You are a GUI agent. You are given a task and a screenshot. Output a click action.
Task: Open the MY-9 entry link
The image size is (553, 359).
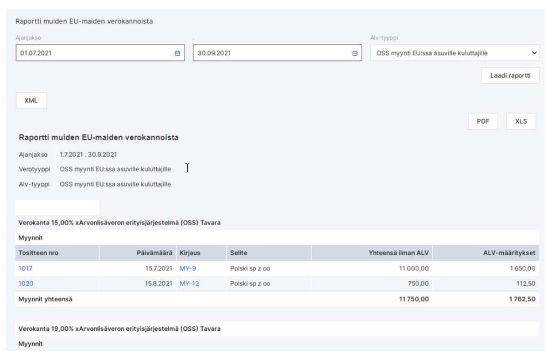pyautogui.click(x=188, y=268)
